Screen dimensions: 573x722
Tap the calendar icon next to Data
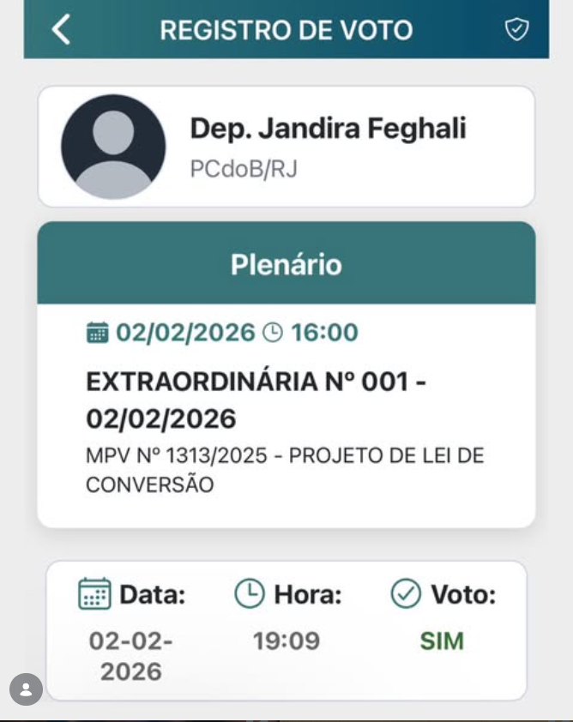click(94, 593)
